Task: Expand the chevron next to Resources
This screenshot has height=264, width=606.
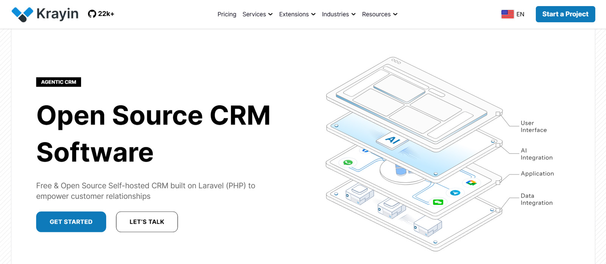Action: click(x=395, y=14)
